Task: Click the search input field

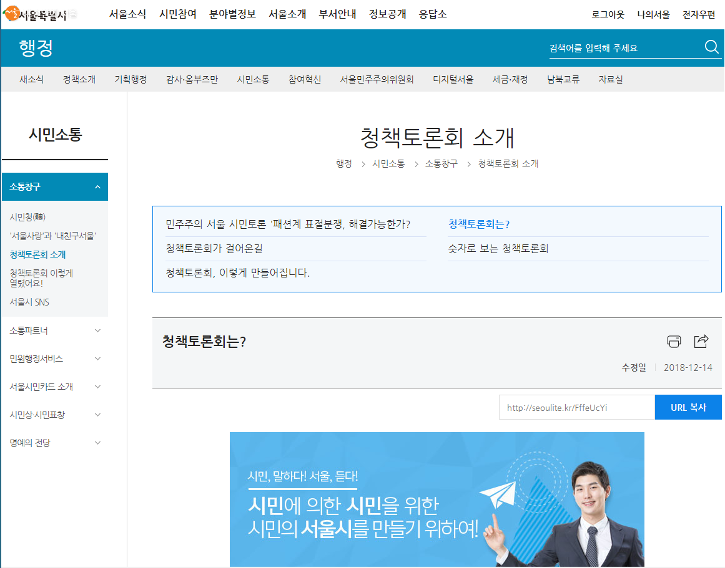Action: point(624,48)
